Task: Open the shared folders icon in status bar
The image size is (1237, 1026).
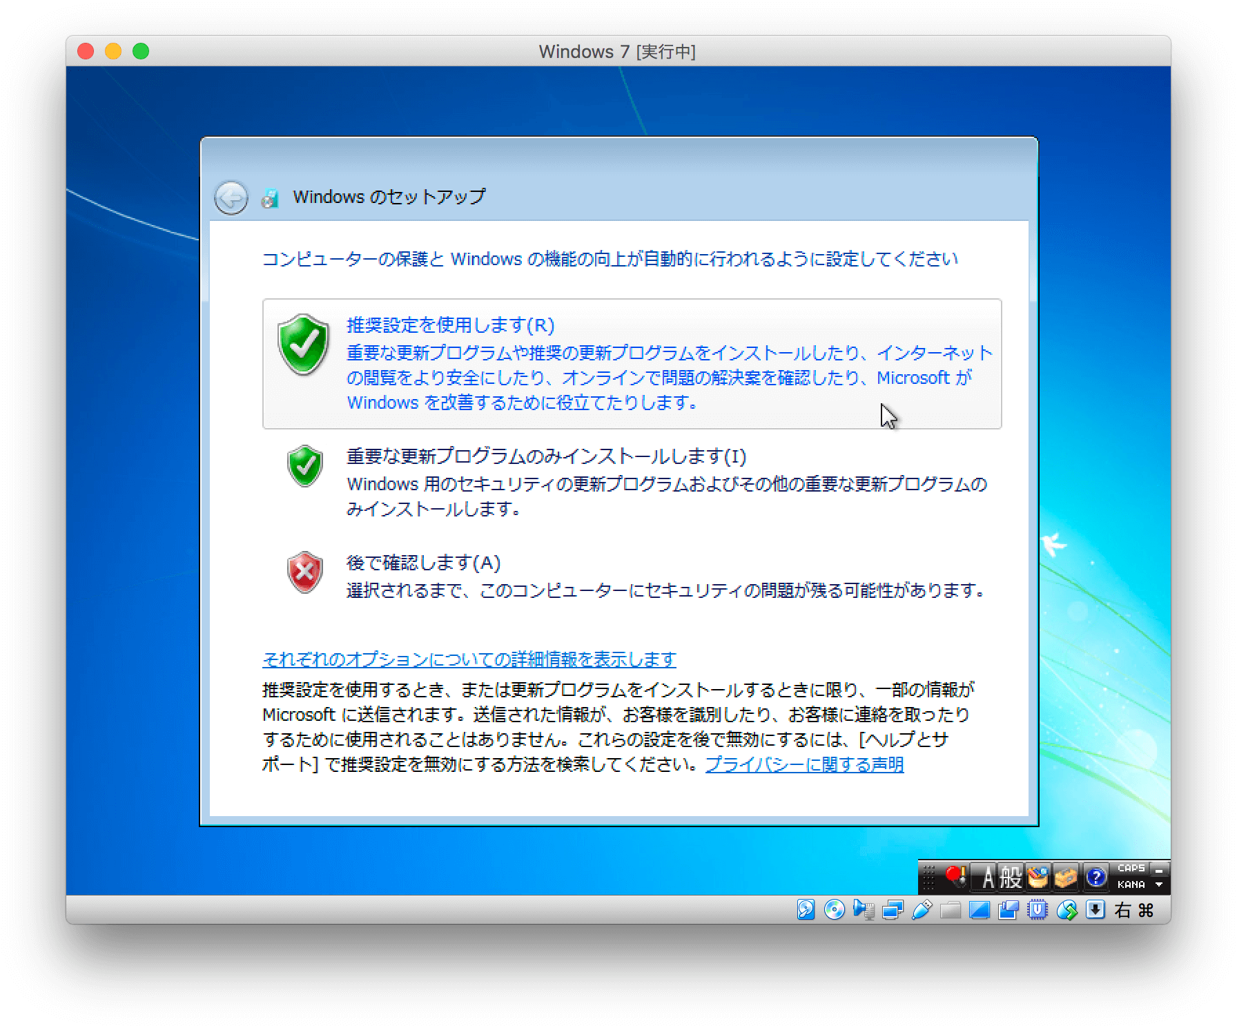Action: pos(951,910)
